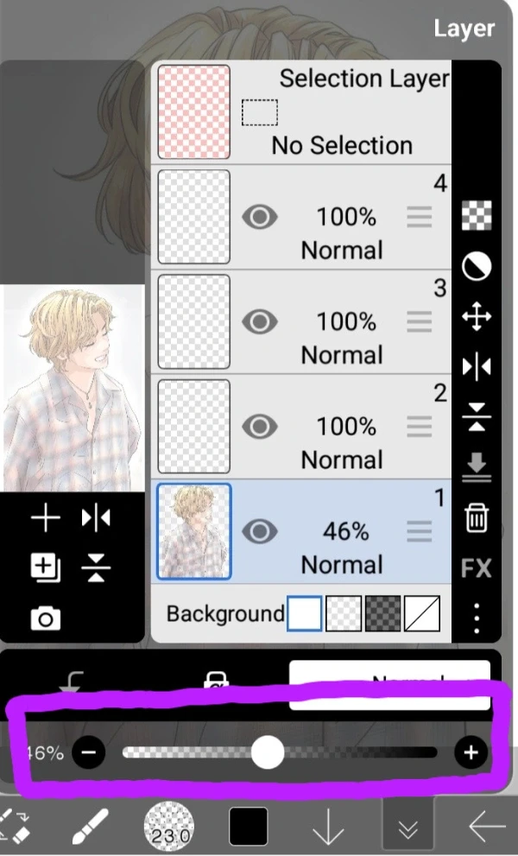Select layer 2 row
Viewport: 518px width, 856px height.
(301, 427)
